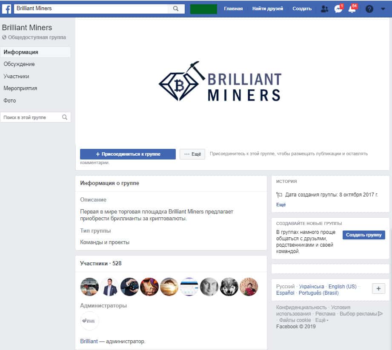Open the last member avatar with flowers
392x350 pixels.
click(x=249, y=287)
